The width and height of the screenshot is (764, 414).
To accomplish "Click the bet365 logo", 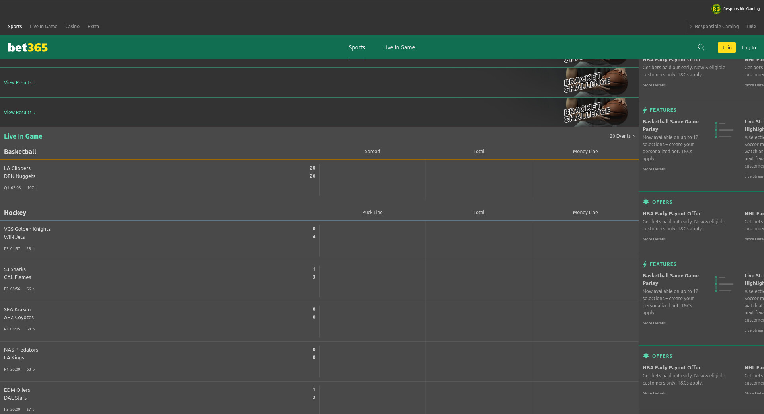I will coord(28,48).
